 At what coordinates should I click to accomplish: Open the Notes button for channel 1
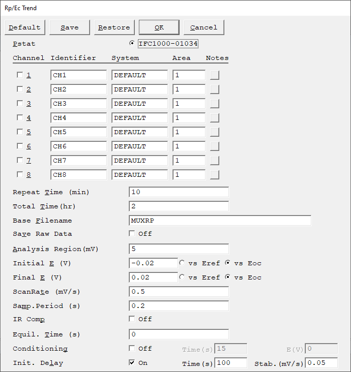pyautogui.click(x=215, y=75)
